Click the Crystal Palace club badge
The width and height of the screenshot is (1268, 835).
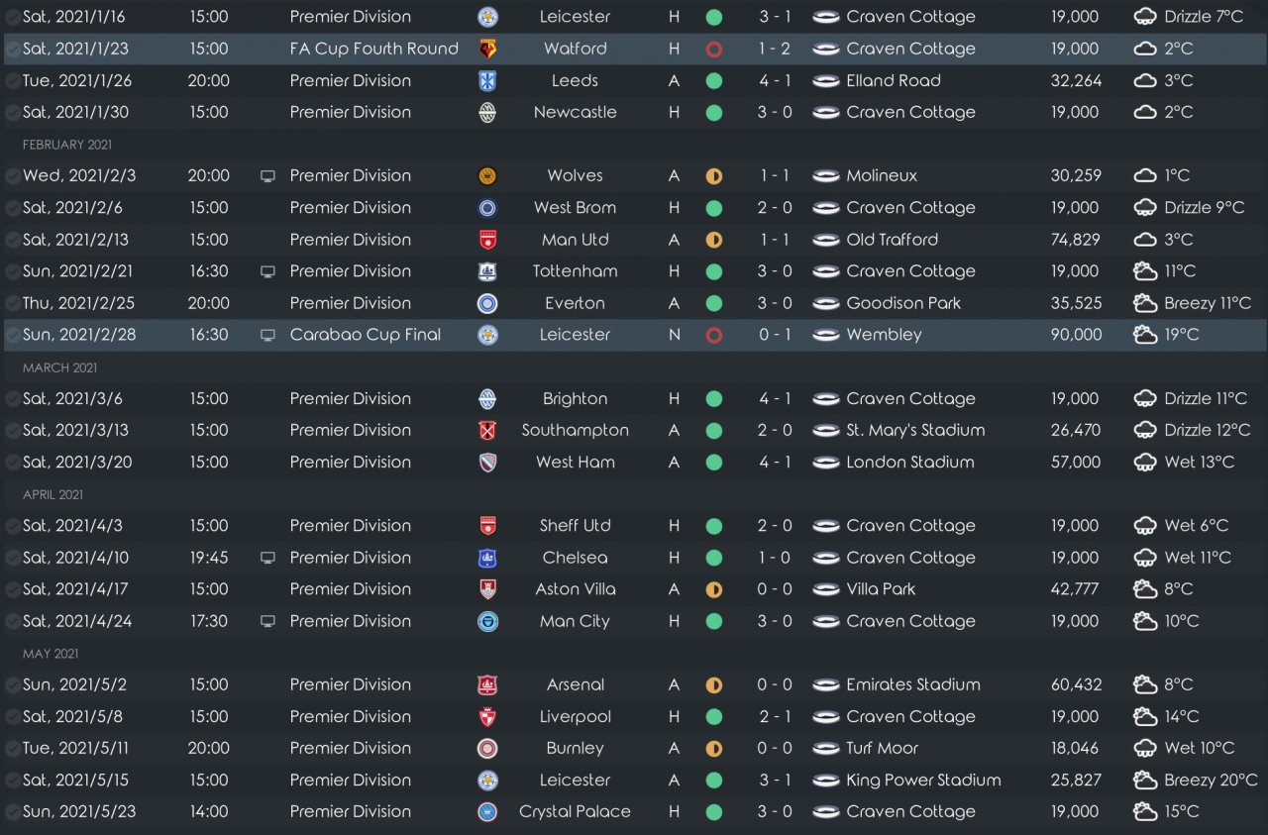pos(487,811)
